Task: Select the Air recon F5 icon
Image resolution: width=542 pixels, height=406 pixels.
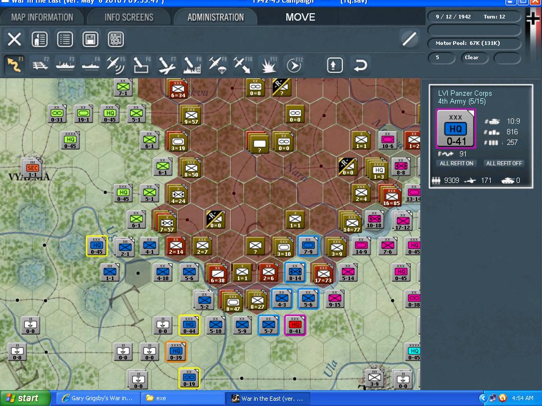Action: (x=116, y=65)
